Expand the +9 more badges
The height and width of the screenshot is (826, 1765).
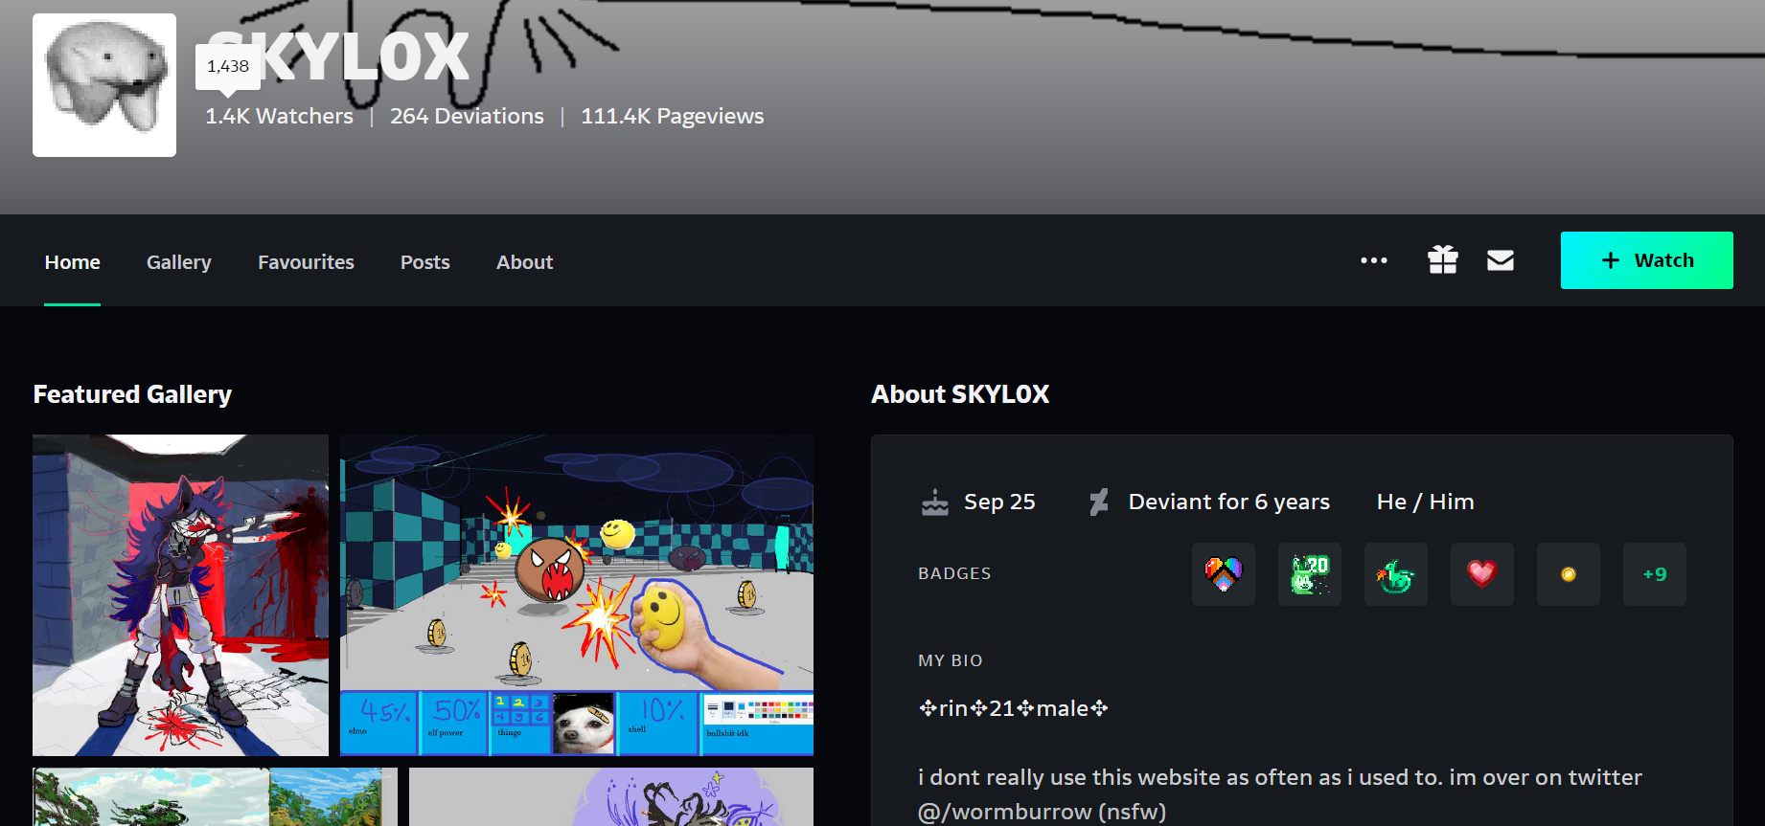[x=1655, y=574]
